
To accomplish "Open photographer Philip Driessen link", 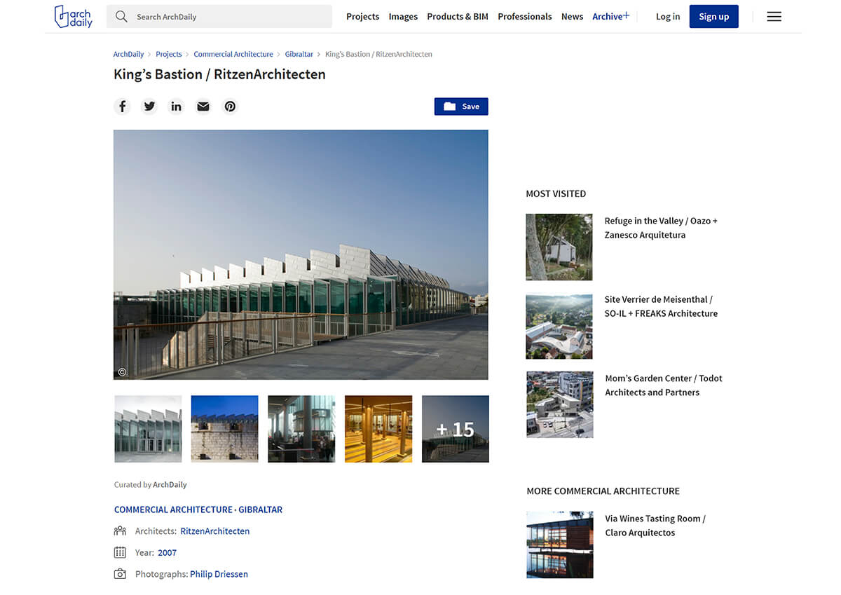I will coord(219,574).
